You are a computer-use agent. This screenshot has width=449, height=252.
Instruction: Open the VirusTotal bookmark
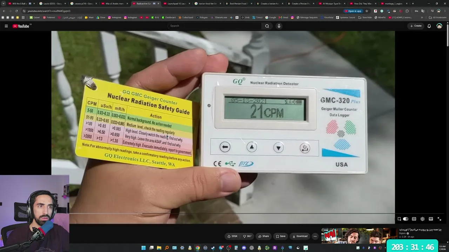327,17
